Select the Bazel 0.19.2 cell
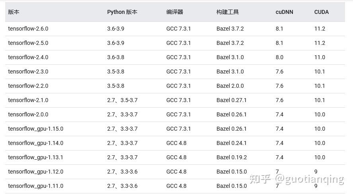Image resolution: width=353 pixels, height=195 pixels. [232, 157]
